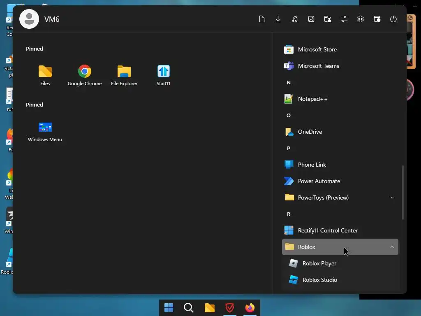Open Control Panel sliders icon
This screenshot has width=421, height=316.
[344, 19]
